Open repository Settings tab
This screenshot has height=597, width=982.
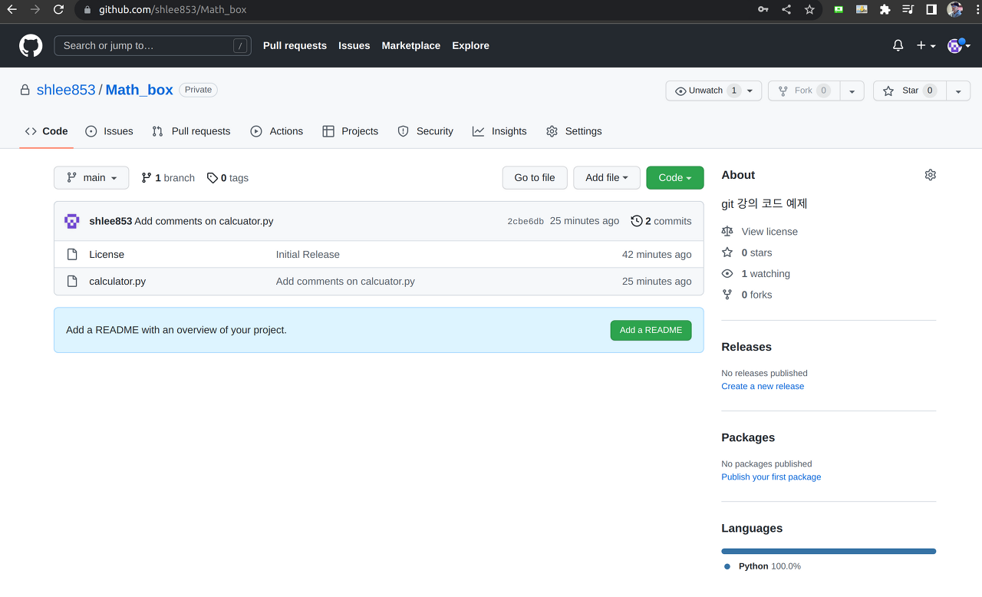(574, 131)
